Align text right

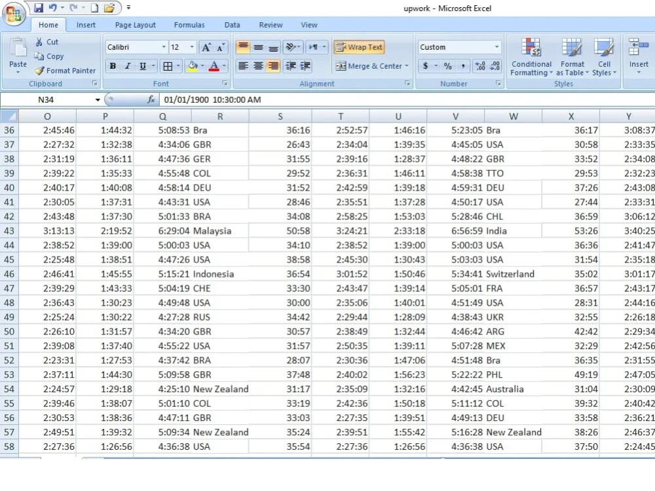tap(273, 66)
